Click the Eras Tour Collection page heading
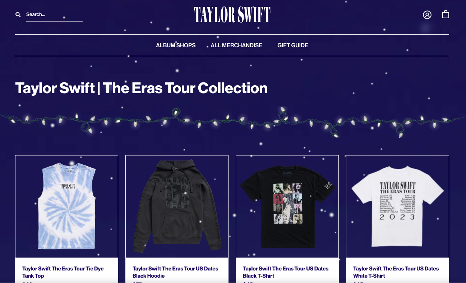The height and width of the screenshot is (283, 466). pyautogui.click(x=141, y=88)
